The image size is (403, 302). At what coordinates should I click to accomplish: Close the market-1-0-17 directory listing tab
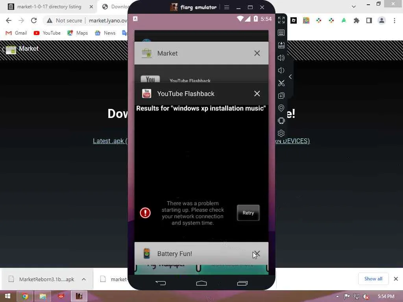coord(91,7)
